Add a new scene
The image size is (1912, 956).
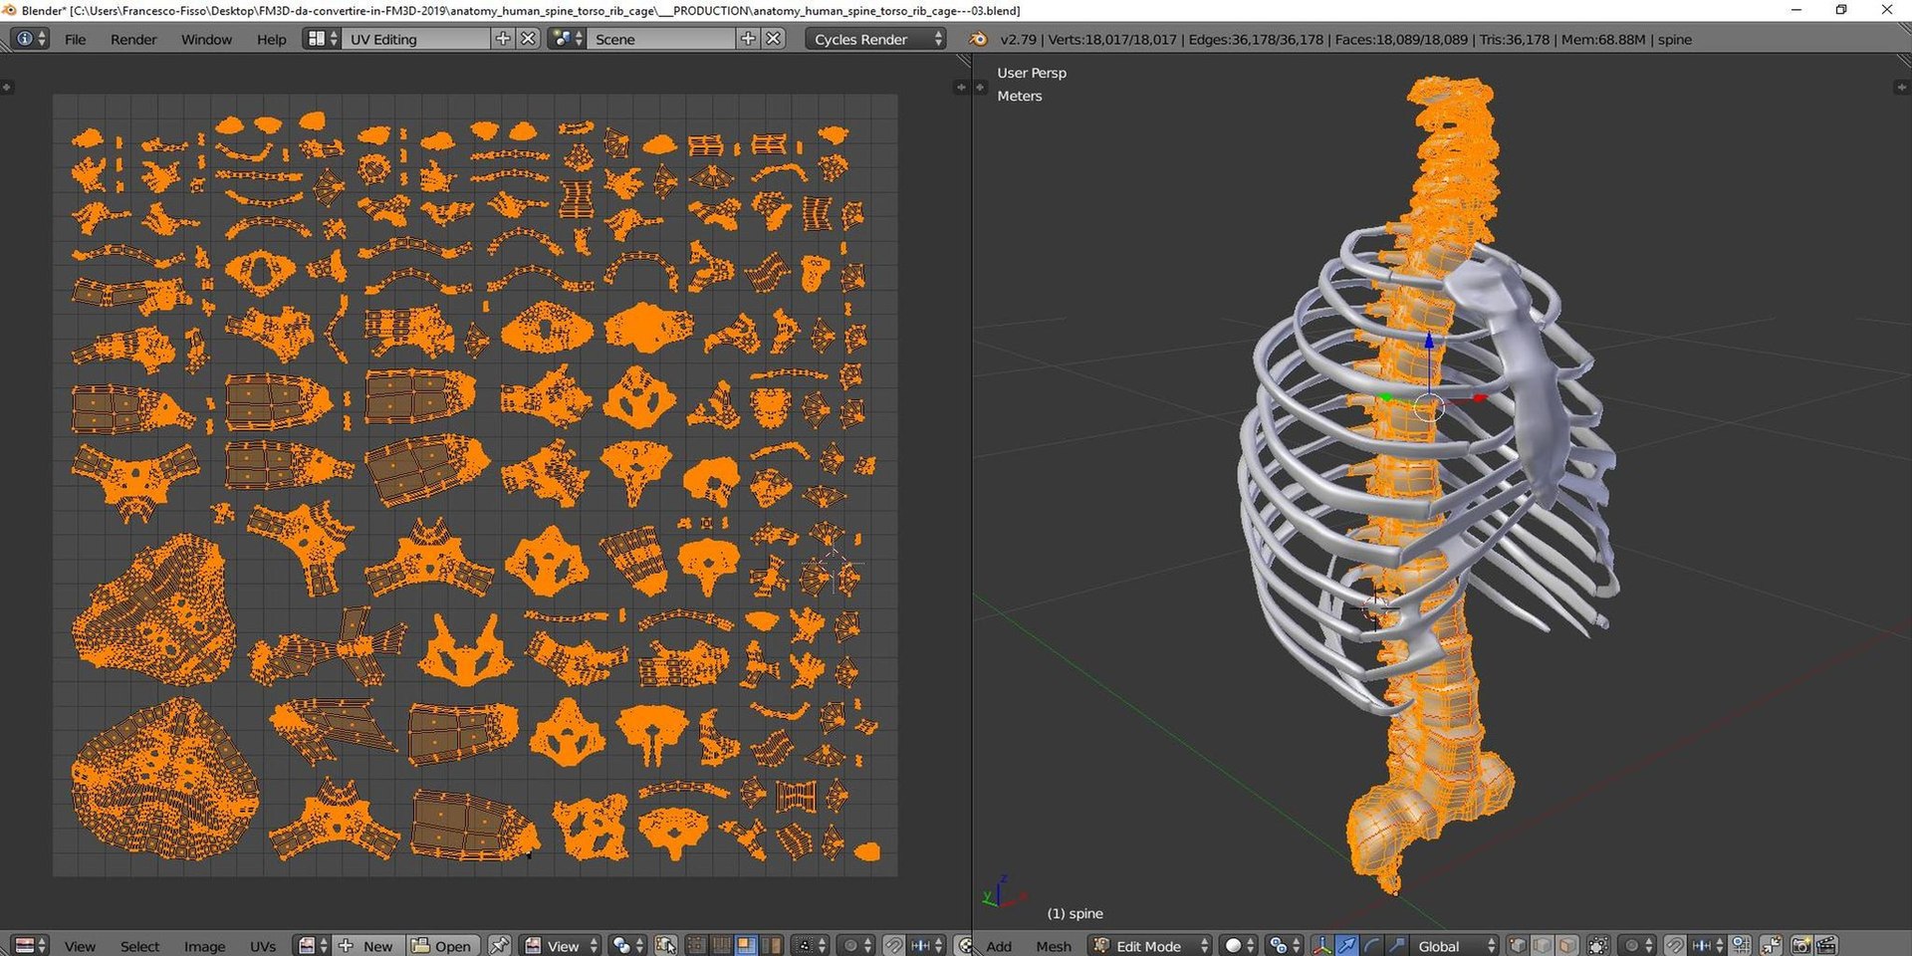[x=748, y=39]
